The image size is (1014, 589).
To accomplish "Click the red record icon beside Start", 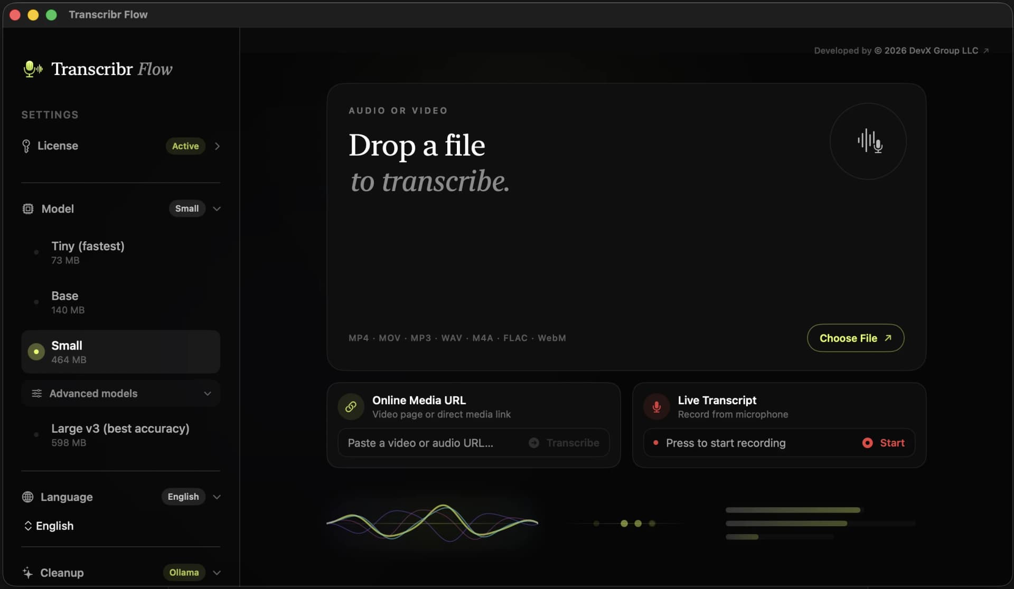I will click(x=867, y=443).
